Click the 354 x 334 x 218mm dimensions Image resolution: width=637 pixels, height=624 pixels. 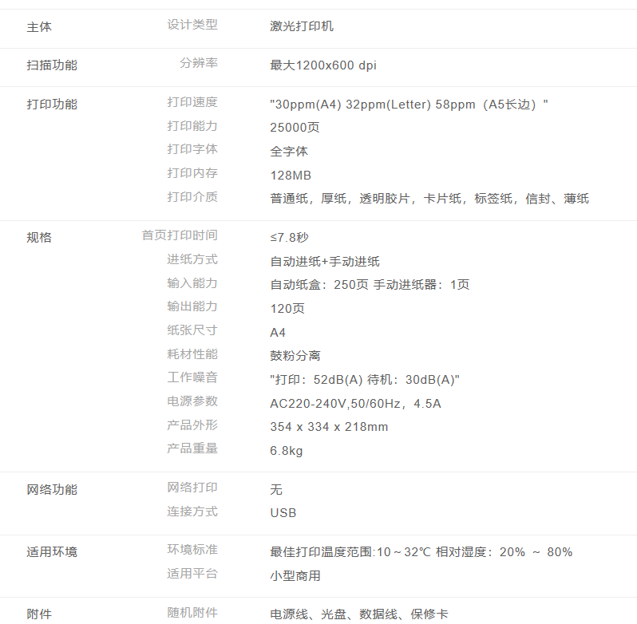point(329,427)
